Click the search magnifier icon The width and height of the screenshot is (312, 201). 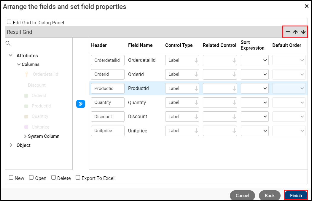click(8, 44)
